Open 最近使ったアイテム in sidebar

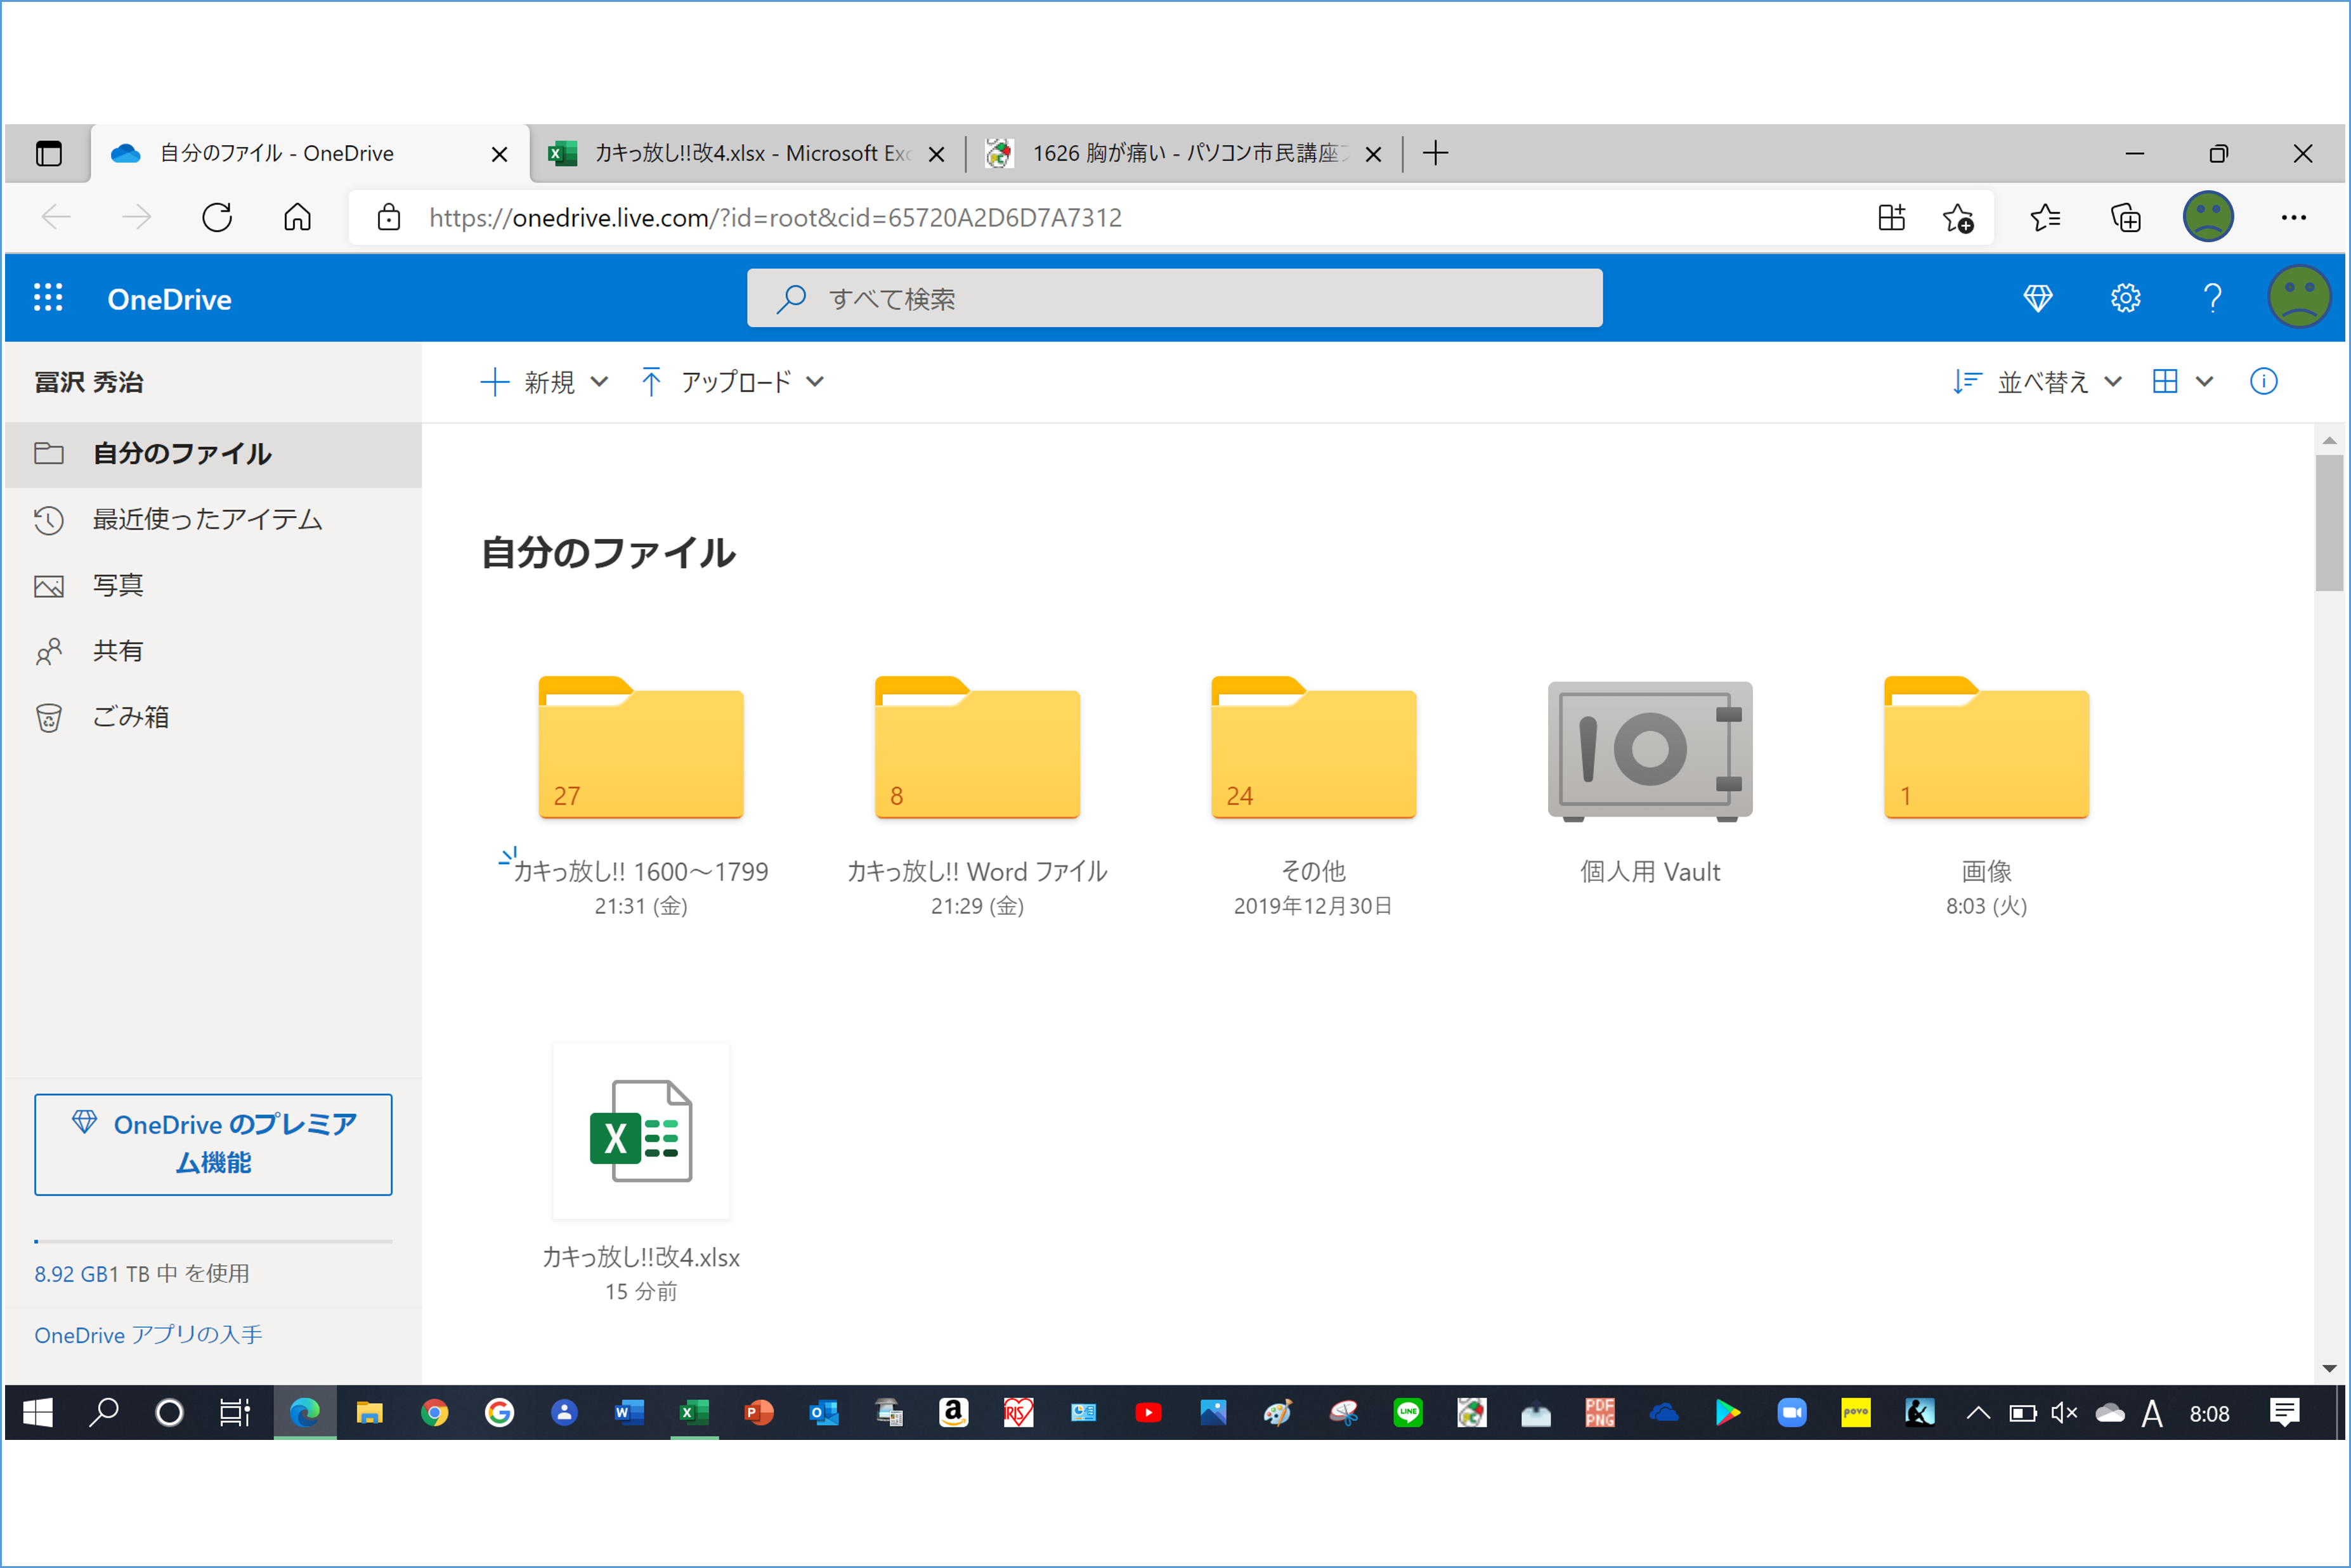coord(213,520)
